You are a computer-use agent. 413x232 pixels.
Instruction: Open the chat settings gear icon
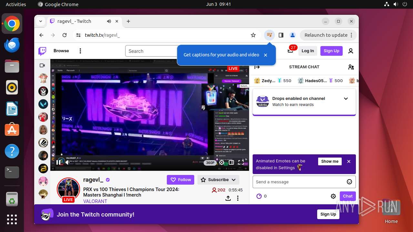click(x=333, y=196)
